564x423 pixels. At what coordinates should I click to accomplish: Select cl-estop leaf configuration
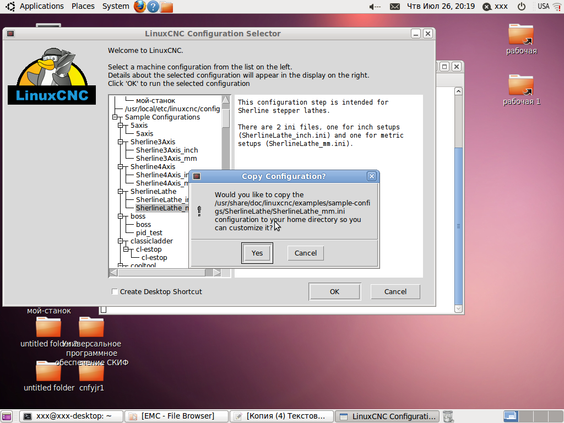pos(154,258)
